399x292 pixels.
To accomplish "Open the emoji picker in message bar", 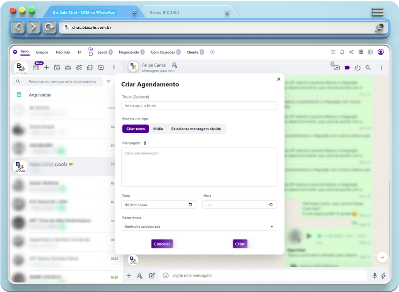I will [166, 276].
